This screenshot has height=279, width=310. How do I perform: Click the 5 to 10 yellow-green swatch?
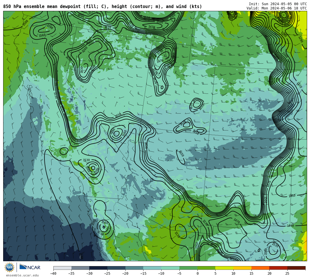pyautogui.click(x=224, y=268)
